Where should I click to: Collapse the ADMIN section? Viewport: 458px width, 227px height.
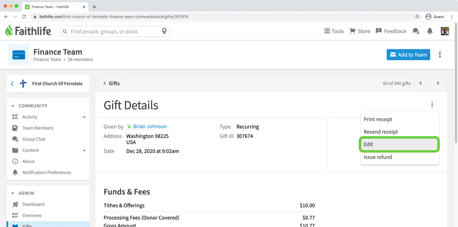click(x=13, y=193)
